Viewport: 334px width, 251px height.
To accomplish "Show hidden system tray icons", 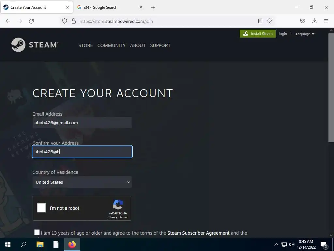I will (276, 244).
